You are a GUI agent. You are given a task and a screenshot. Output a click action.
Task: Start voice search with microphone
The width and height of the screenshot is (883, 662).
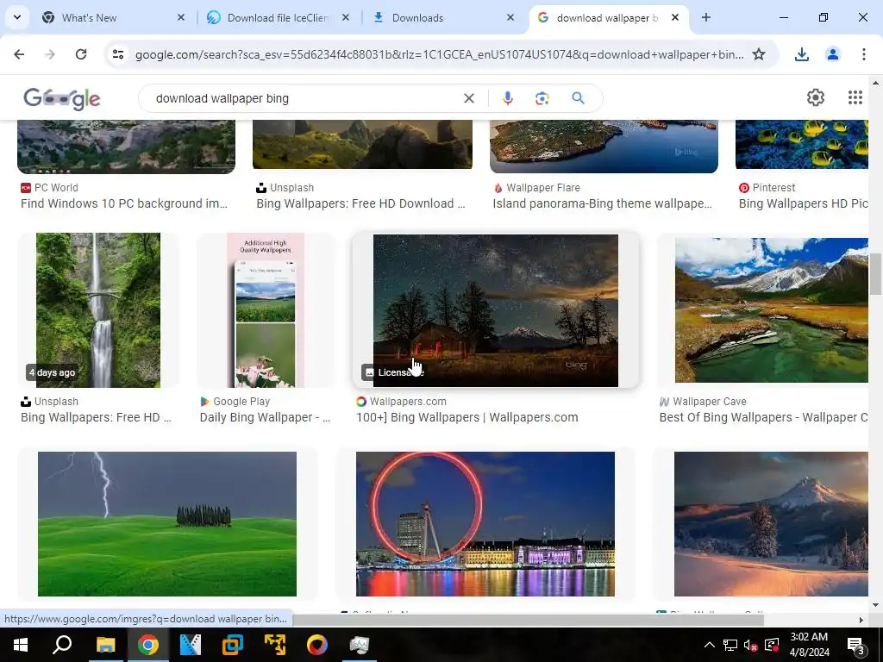pos(507,98)
